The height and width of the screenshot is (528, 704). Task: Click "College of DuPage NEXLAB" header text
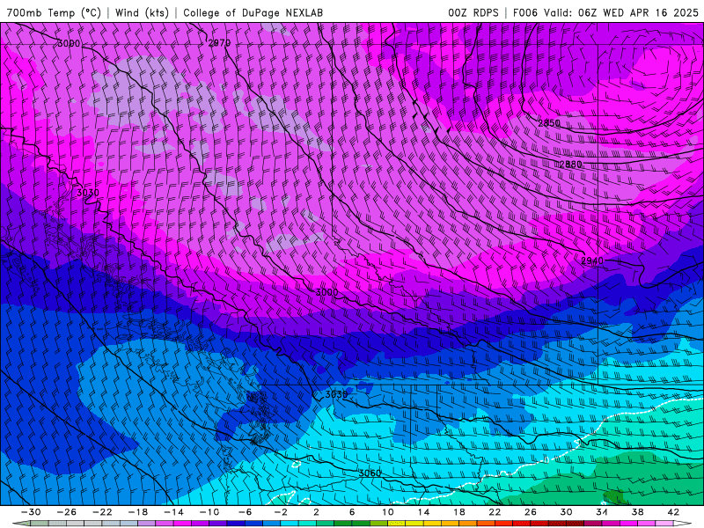(253, 12)
